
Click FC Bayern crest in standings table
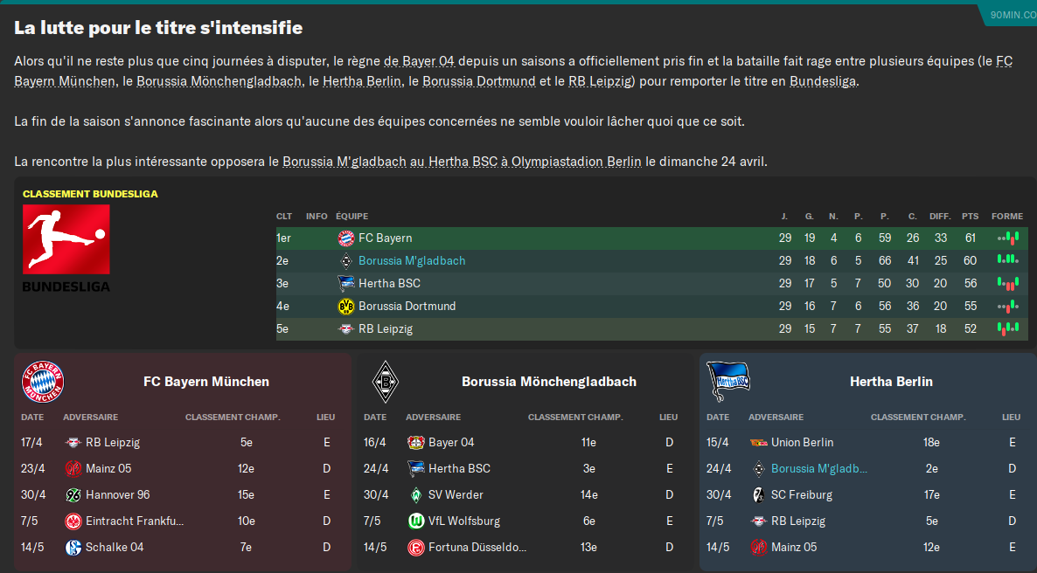click(x=346, y=238)
